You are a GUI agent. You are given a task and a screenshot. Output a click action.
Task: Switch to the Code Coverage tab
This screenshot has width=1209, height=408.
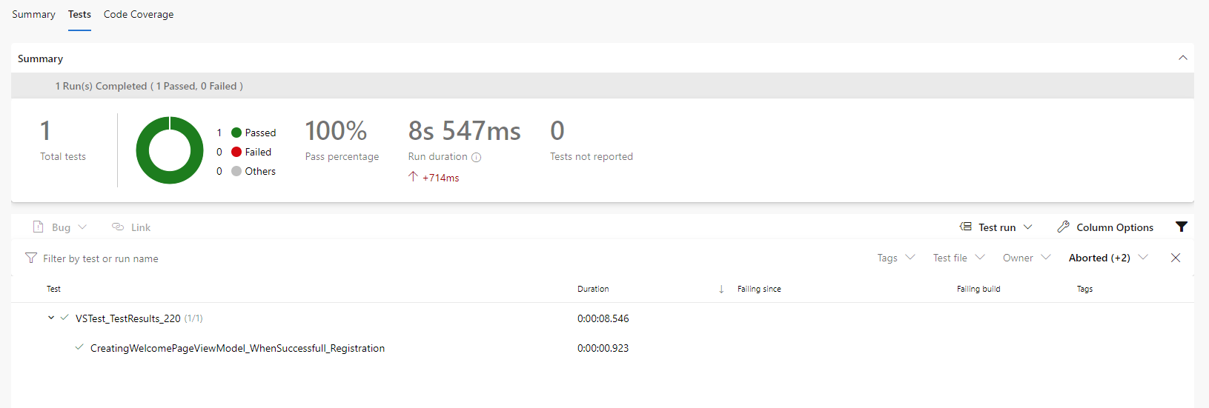(x=139, y=14)
